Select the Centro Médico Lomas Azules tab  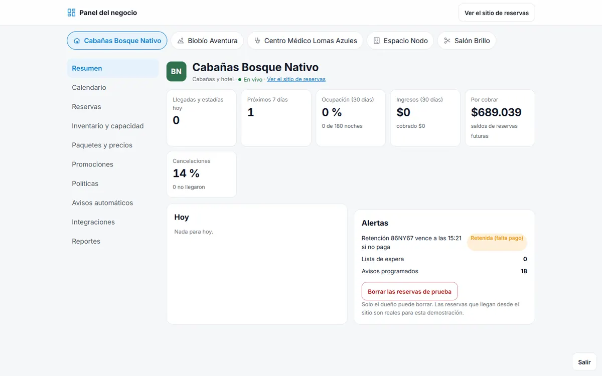click(x=306, y=41)
